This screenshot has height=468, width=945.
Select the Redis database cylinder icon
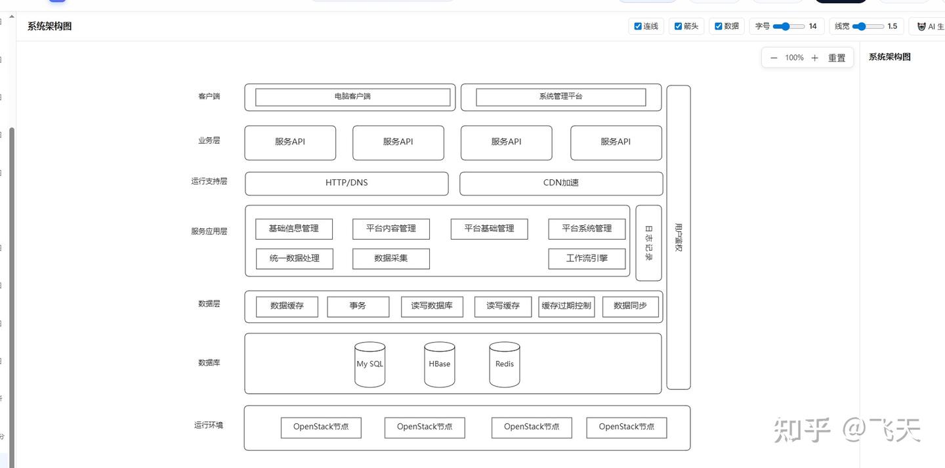pos(504,364)
